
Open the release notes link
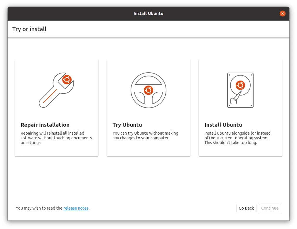(x=76, y=208)
